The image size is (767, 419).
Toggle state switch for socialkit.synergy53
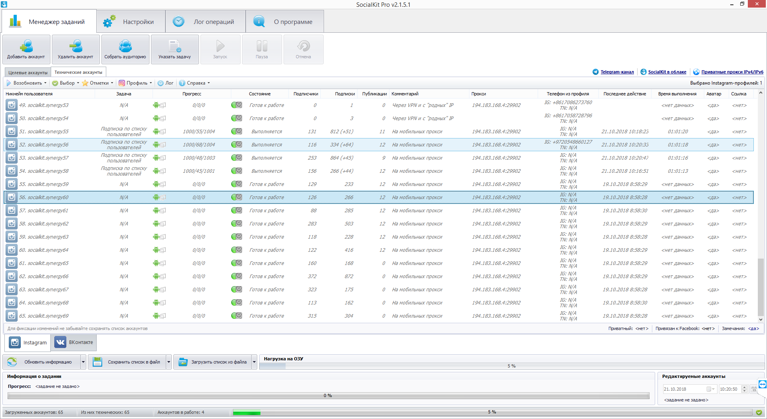(236, 105)
